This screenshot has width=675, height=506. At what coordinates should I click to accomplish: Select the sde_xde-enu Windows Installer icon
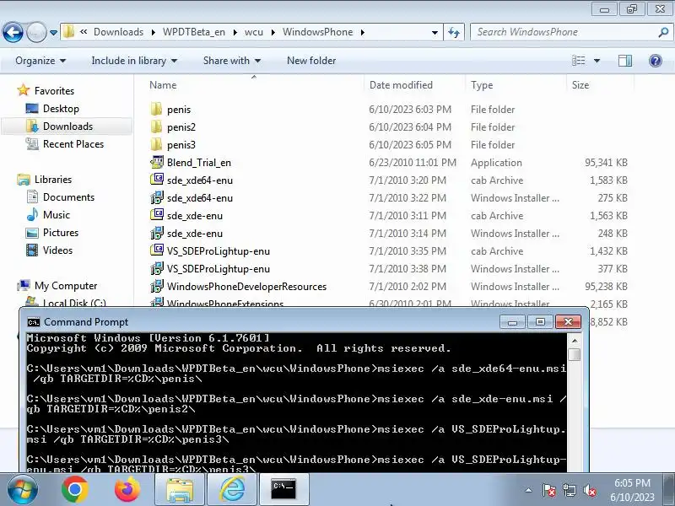(x=157, y=233)
